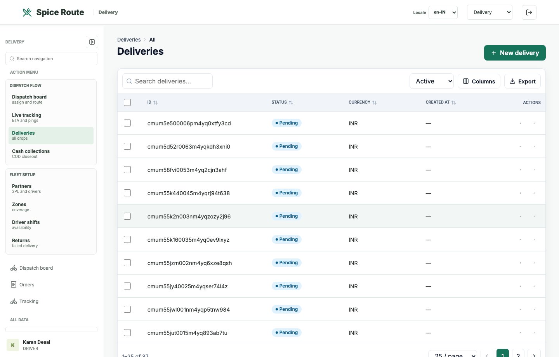Open the Delivery role dropdown in the header

pos(490,12)
